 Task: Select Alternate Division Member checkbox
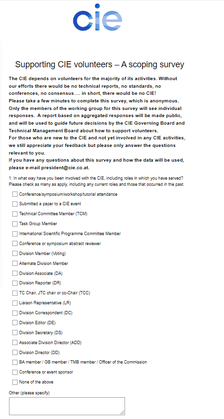15,263
